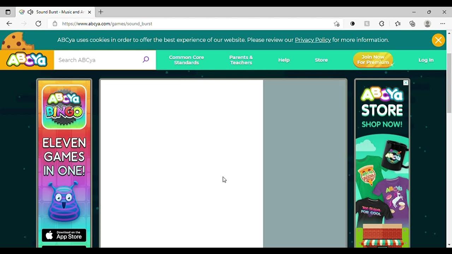Open Common Core Standards menu

186,60
